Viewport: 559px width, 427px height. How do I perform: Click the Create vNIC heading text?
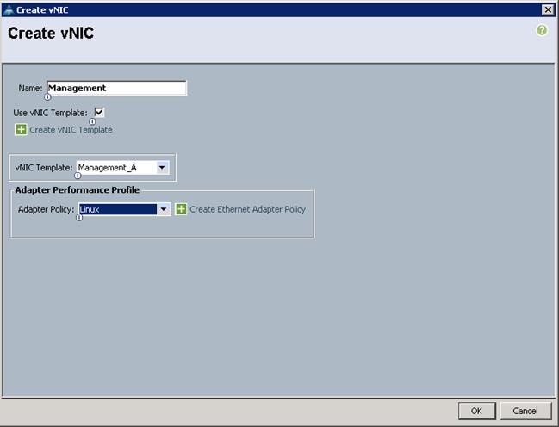pos(51,34)
